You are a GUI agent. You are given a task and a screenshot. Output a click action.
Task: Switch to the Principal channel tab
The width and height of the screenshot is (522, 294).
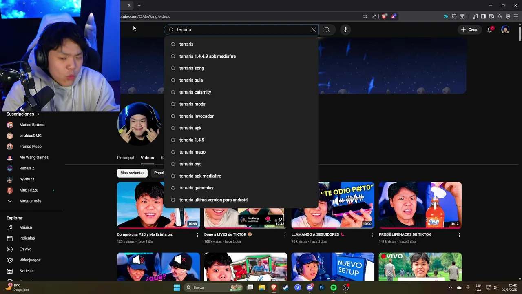click(126, 158)
